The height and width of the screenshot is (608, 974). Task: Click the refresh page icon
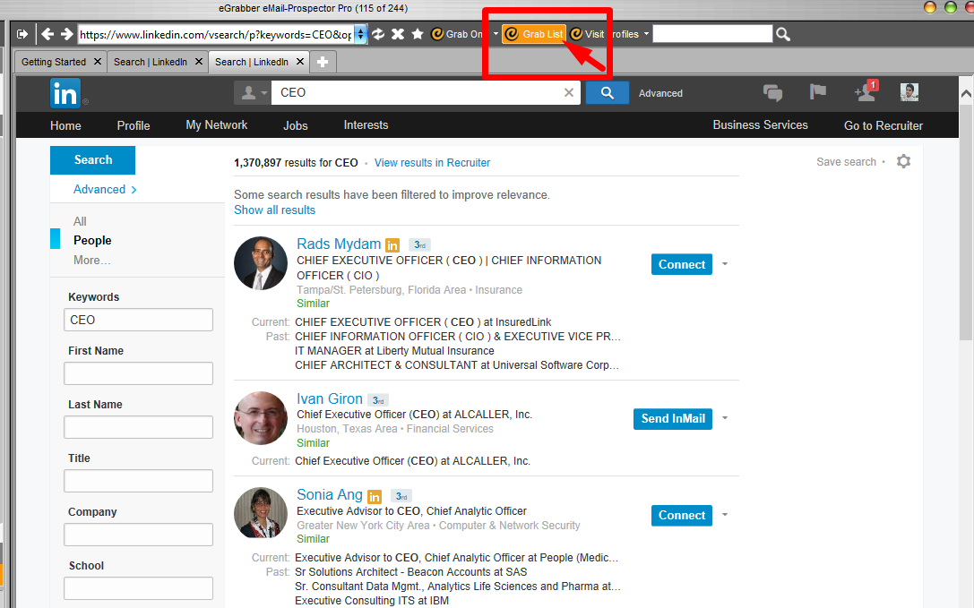coord(378,34)
